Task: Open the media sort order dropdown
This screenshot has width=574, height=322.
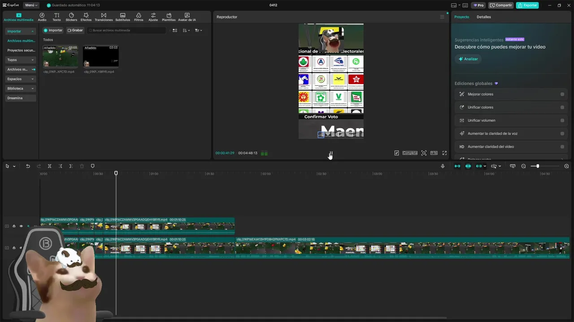Action: pos(187,30)
